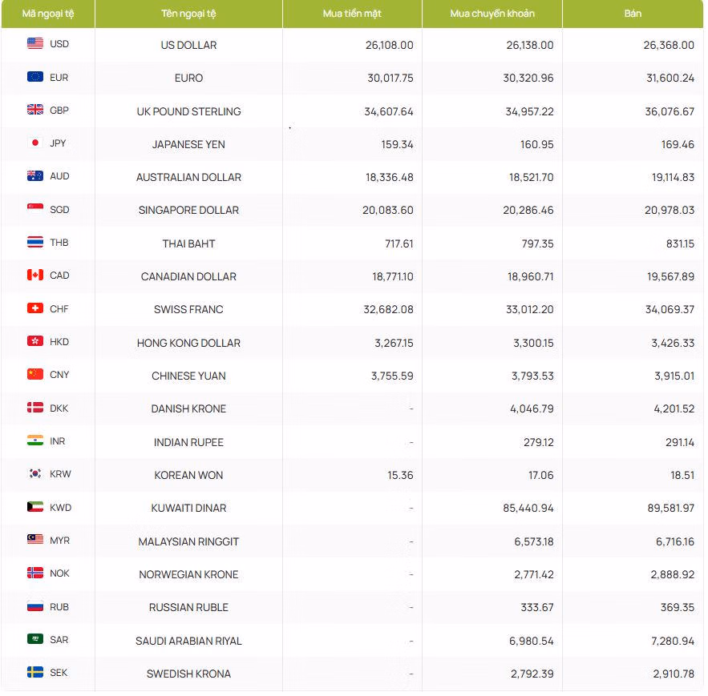The image size is (708, 696).
Task: Click the "UK POUND STERLING" currency name
Action: pyautogui.click(x=188, y=111)
